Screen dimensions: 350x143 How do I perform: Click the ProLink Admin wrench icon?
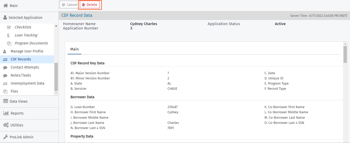click(6, 137)
